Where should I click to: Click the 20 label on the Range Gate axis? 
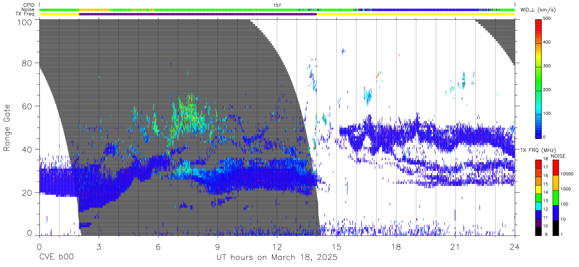27,193
